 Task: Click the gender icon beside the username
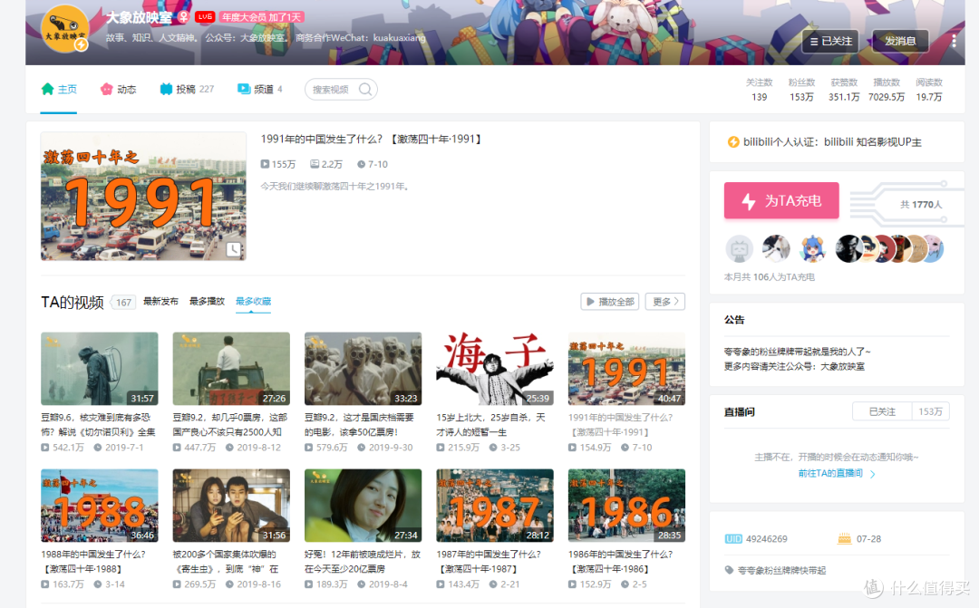183,17
